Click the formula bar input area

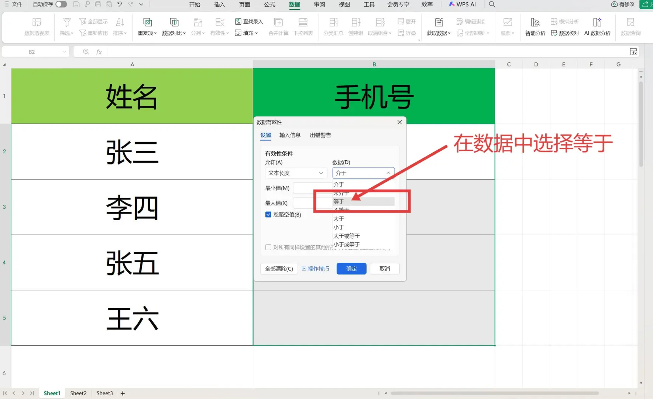(x=367, y=52)
